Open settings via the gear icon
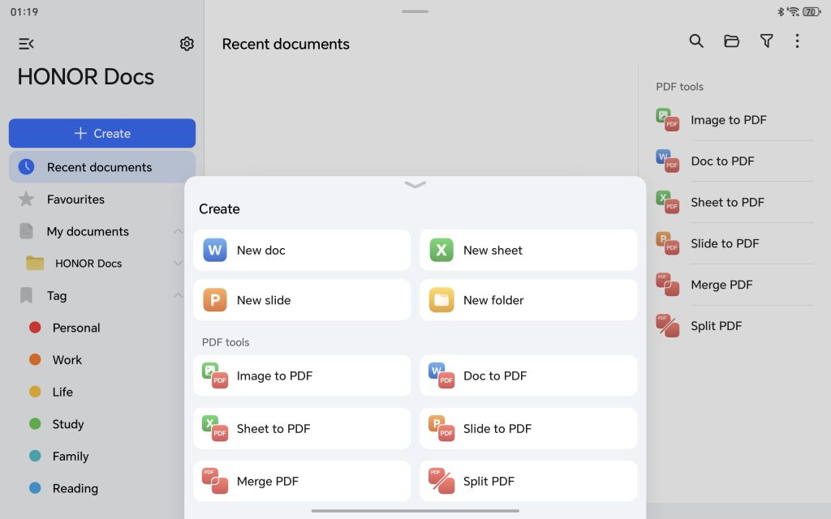Viewport: 831px width, 519px height. [x=187, y=44]
